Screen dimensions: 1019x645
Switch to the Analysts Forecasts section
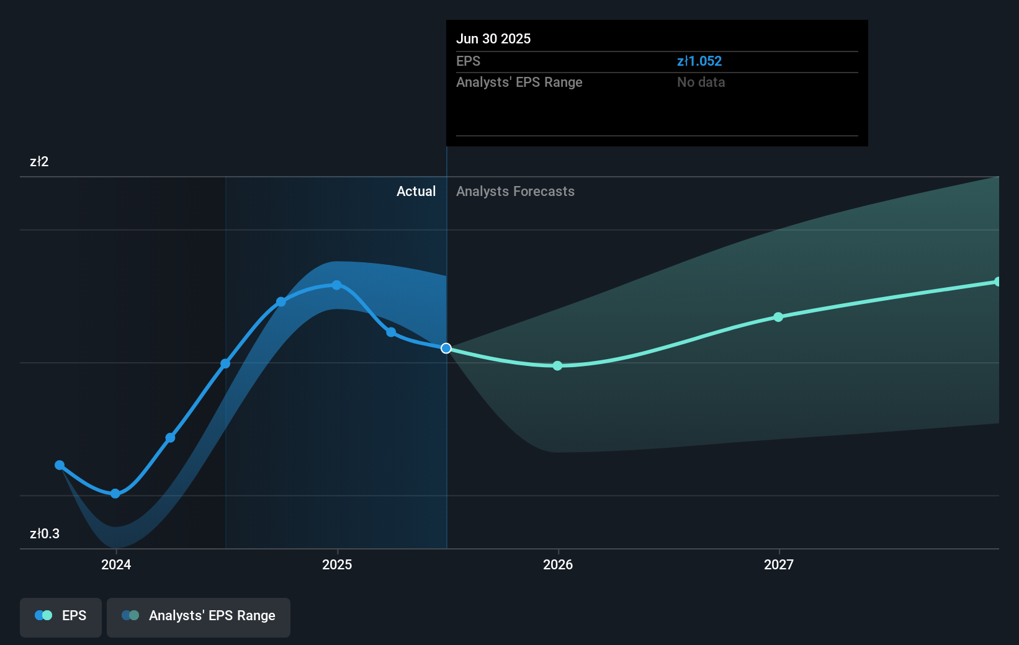[x=515, y=192]
